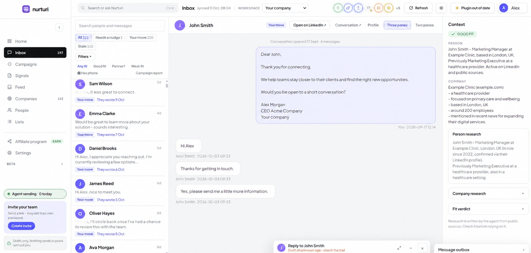Image resolution: width=531 pixels, height=253 pixels.
Task: Click the dashed envelope status icon
Action: click(368, 8)
